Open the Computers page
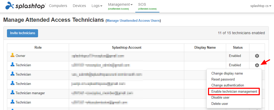 (x=58, y=6)
